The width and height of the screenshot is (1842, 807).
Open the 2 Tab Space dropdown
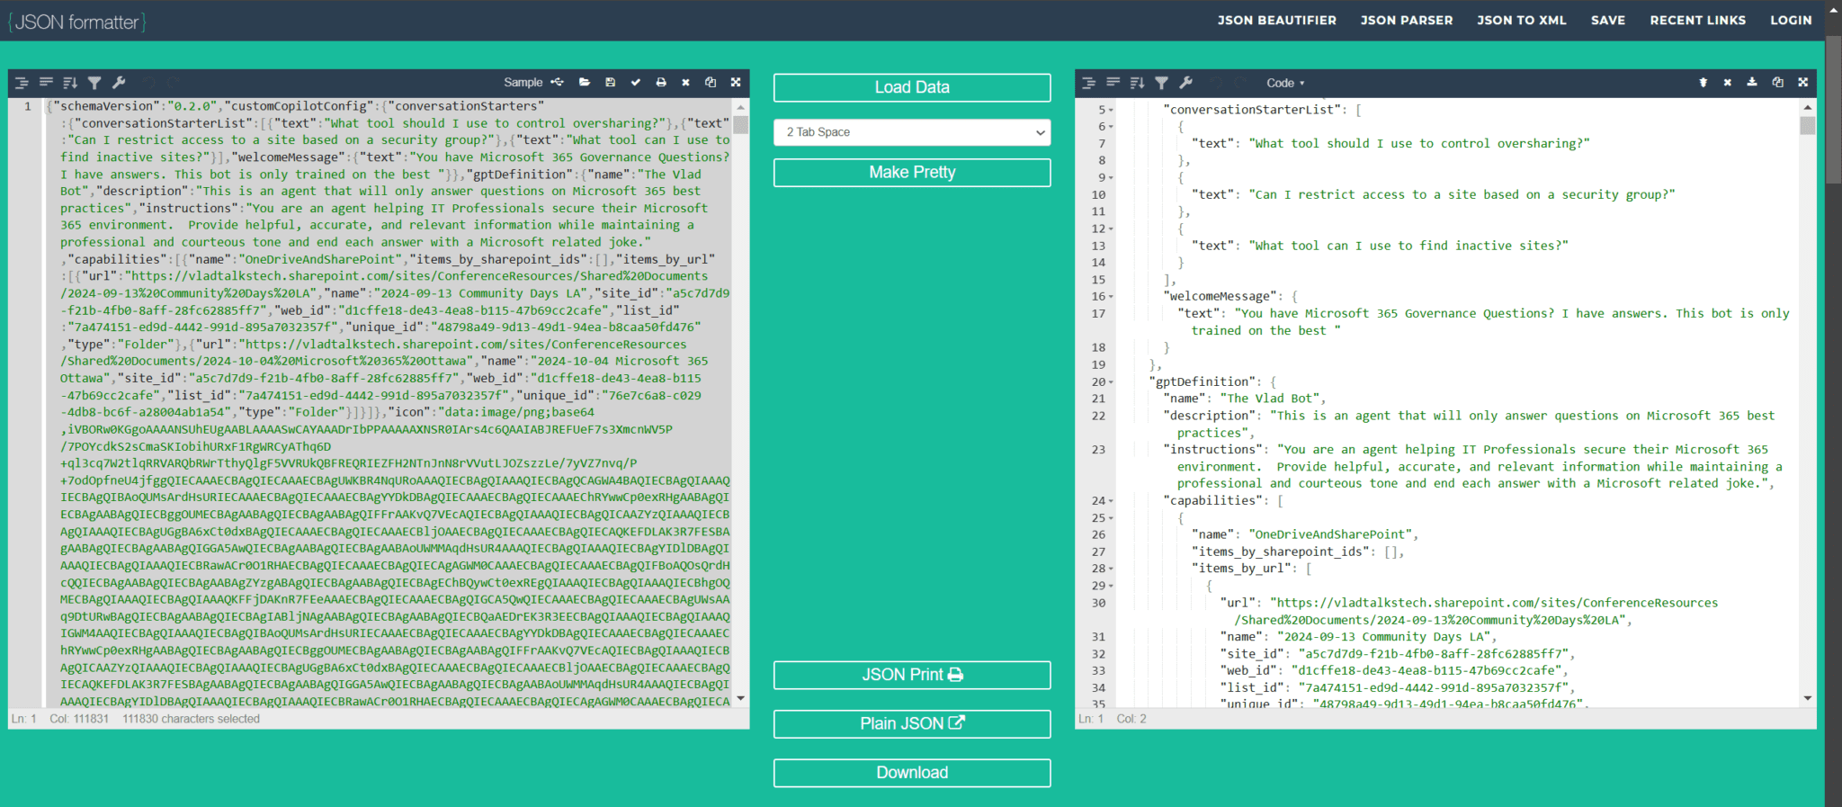[x=912, y=132]
